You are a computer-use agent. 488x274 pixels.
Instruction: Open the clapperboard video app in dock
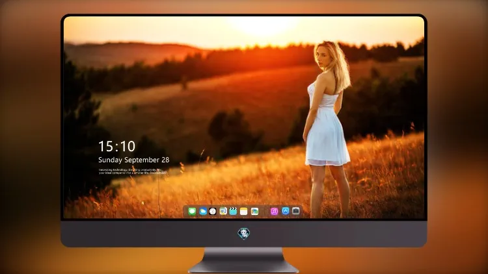tap(233, 212)
